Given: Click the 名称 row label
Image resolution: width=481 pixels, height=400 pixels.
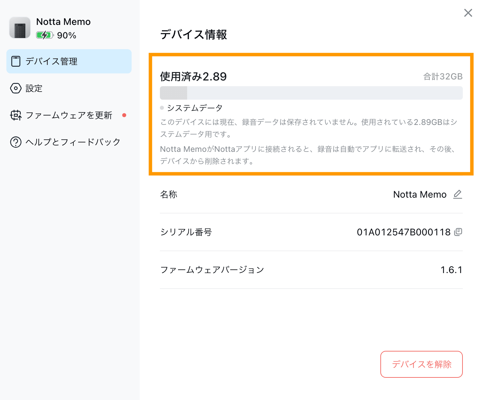Looking at the screenshot, I should pos(169,194).
